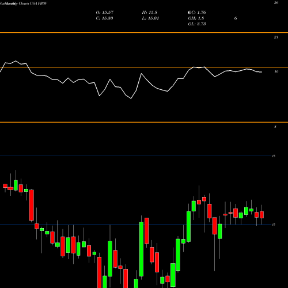The width and height of the screenshot is (288, 288).
Task: Select the 'O: 15.57' open value
Action: 105,13
